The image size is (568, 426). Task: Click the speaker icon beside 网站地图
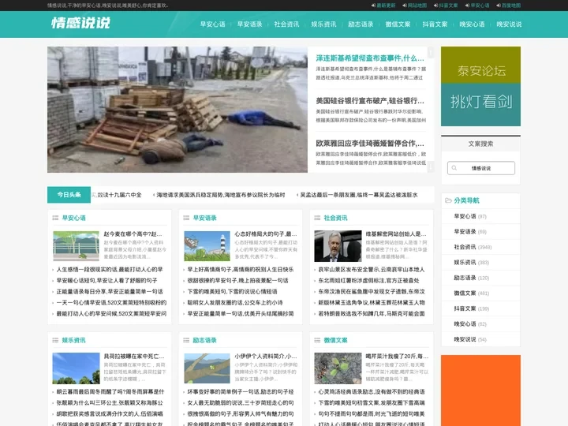[405, 6]
